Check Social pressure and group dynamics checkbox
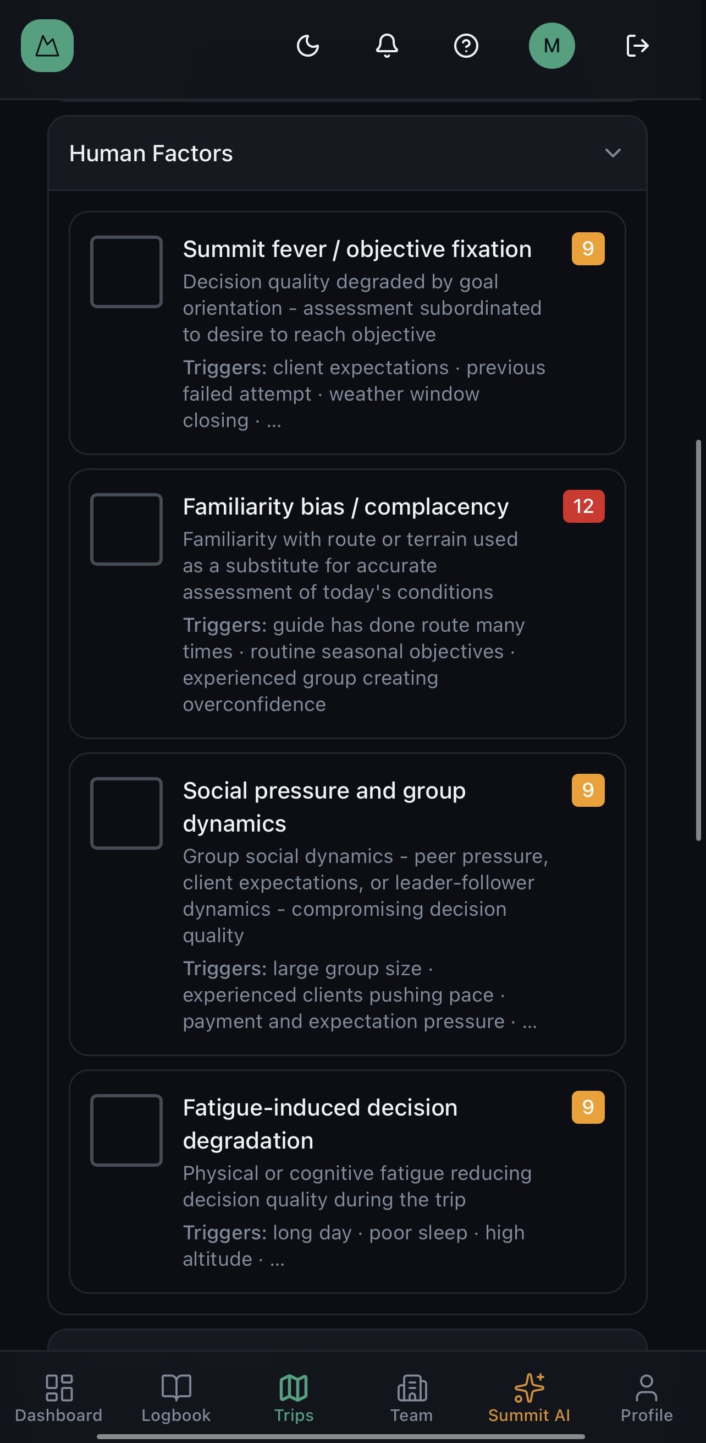 click(x=126, y=813)
